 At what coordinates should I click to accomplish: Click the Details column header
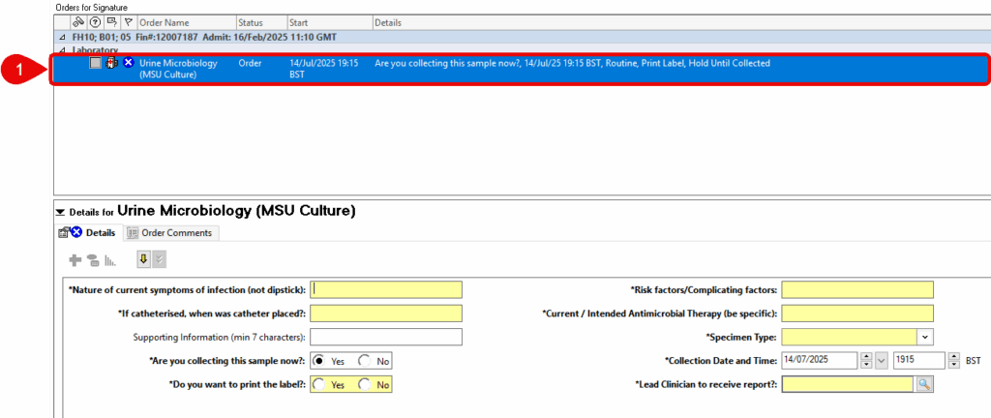pos(681,22)
